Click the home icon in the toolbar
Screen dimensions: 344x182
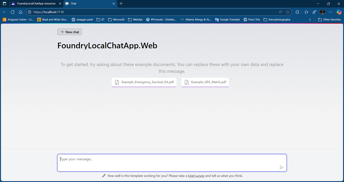[x=21, y=12]
